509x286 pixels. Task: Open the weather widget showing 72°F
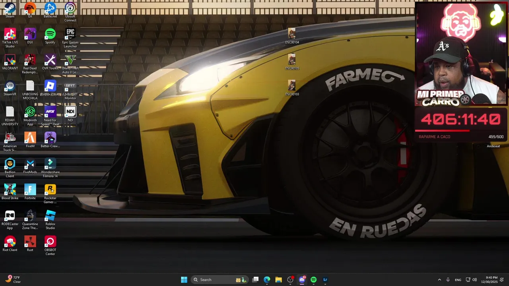pyautogui.click(x=13, y=280)
